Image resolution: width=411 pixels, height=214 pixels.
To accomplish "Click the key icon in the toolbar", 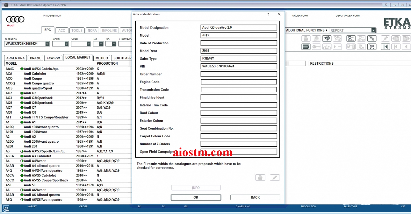I will coord(316,46).
